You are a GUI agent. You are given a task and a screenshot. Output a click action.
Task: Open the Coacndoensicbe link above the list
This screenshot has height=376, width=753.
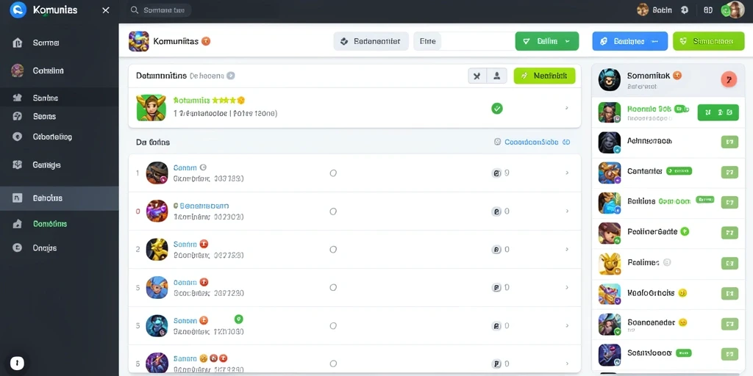click(532, 142)
